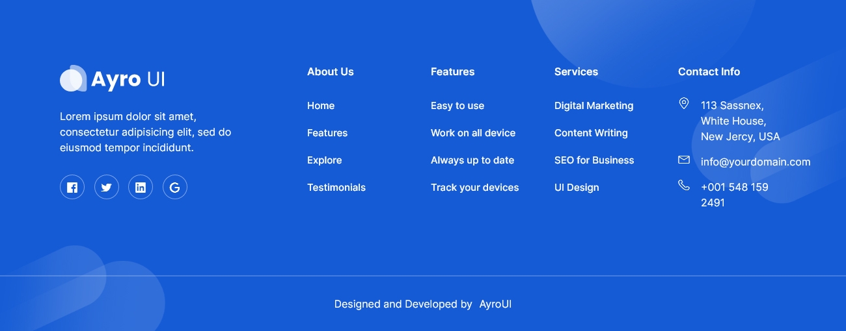Click the phone handset icon
Image resolution: width=846 pixels, height=331 pixels.
(x=683, y=186)
